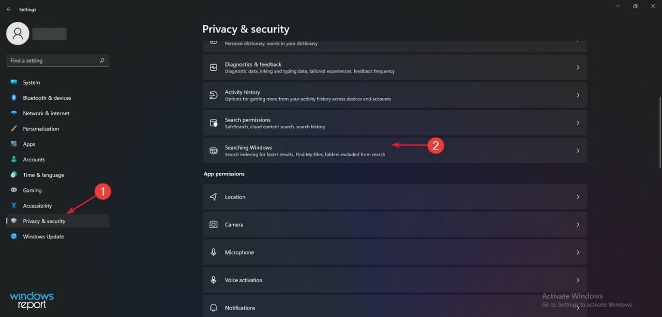This screenshot has width=662, height=317.
Task: Click the Bluetooth & devices icon
Action: (13, 98)
